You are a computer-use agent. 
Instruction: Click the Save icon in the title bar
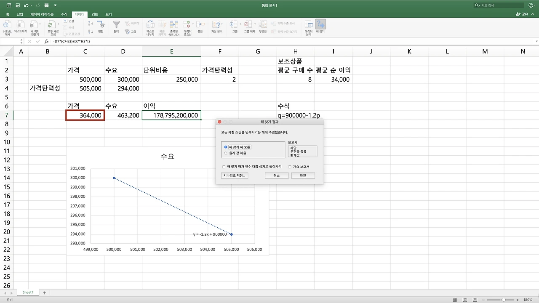pos(17,5)
